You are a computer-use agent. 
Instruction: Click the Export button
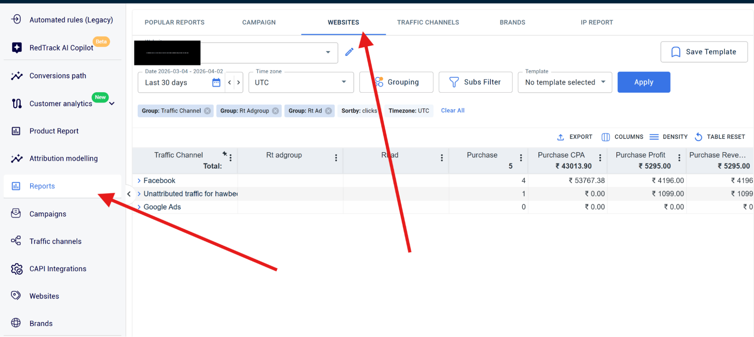(575, 137)
